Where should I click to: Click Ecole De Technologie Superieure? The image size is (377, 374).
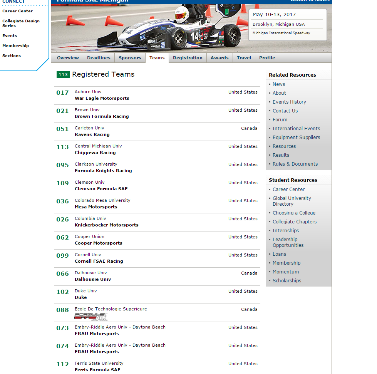click(x=111, y=309)
